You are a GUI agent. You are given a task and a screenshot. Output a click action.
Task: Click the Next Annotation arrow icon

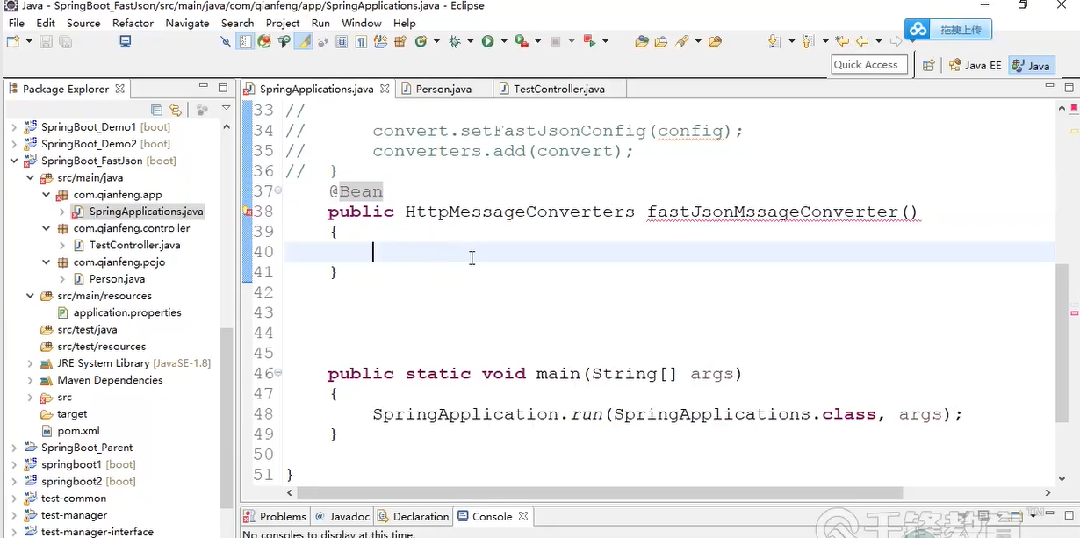click(x=774, y=41)
